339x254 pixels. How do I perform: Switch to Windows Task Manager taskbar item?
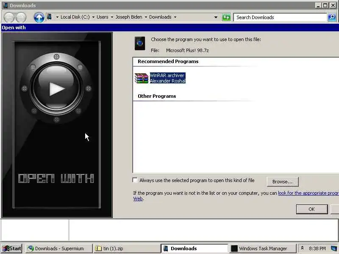(262, 248)
